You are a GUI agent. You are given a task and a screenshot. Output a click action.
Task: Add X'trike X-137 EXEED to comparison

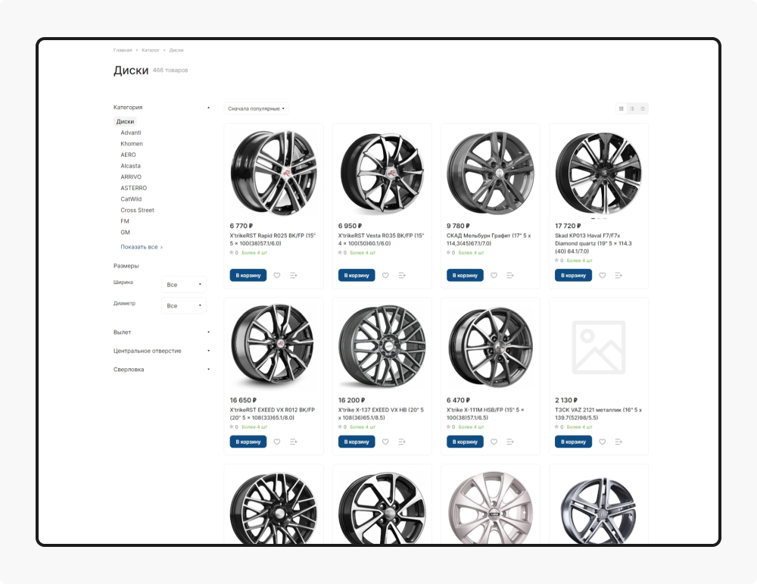pyautogui.click(x=402, y=442)
